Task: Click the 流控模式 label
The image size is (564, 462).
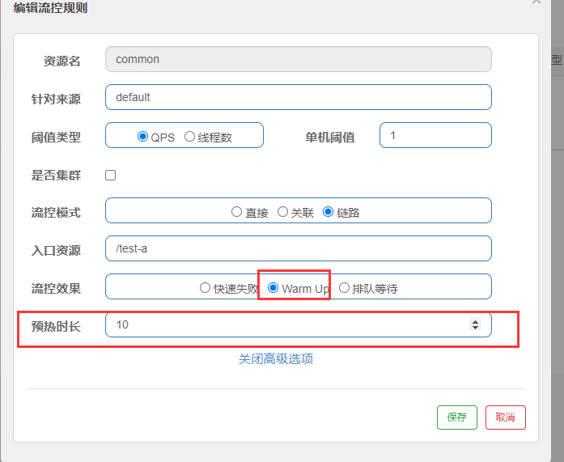Action: 56,213
